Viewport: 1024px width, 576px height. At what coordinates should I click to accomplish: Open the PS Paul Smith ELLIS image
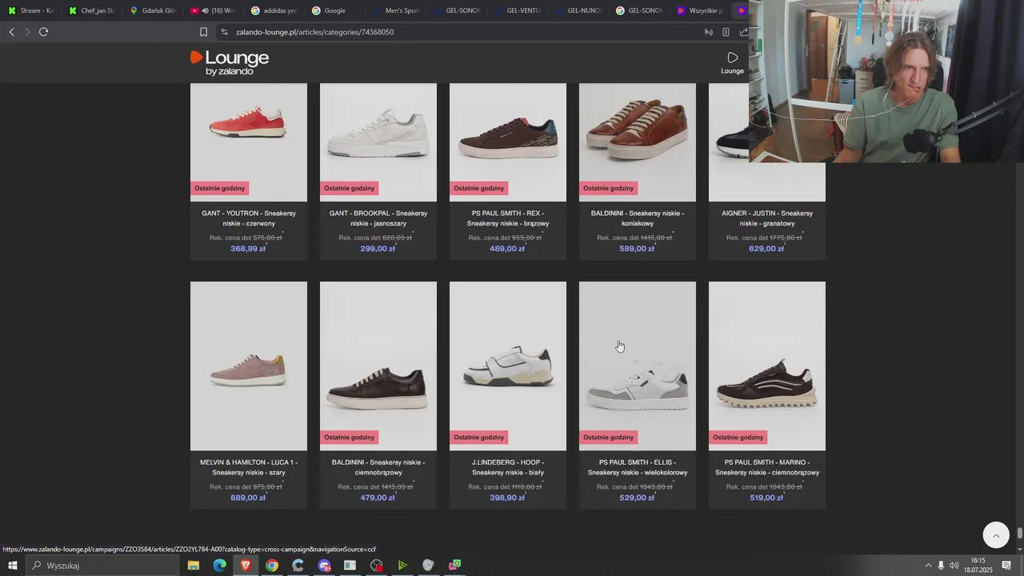point(638,366)
